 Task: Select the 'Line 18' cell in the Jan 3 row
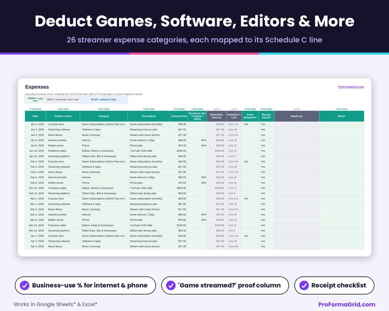click(x=234, y=129)
